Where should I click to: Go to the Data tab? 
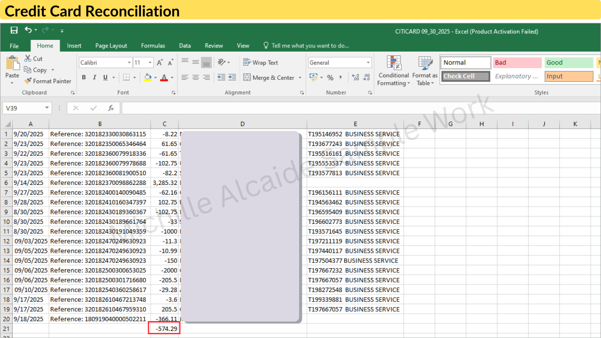[x=185, y=46]
